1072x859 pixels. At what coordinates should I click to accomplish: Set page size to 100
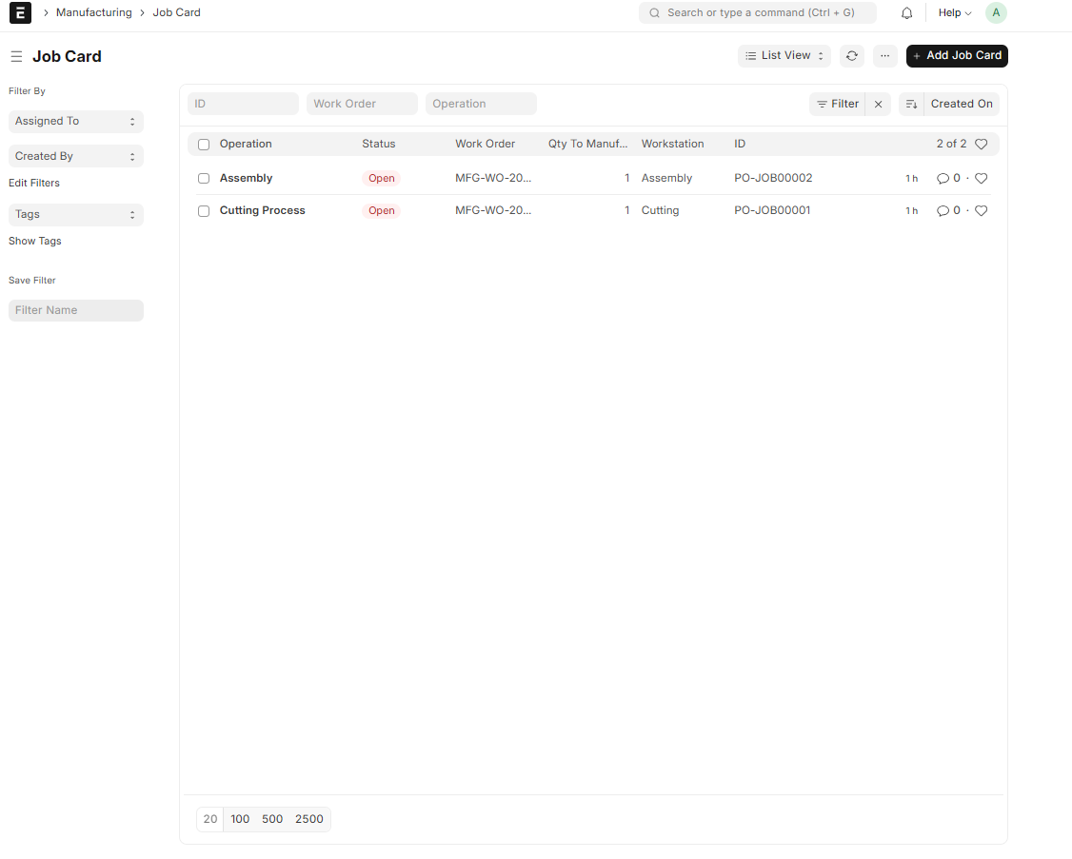(240, 819)
